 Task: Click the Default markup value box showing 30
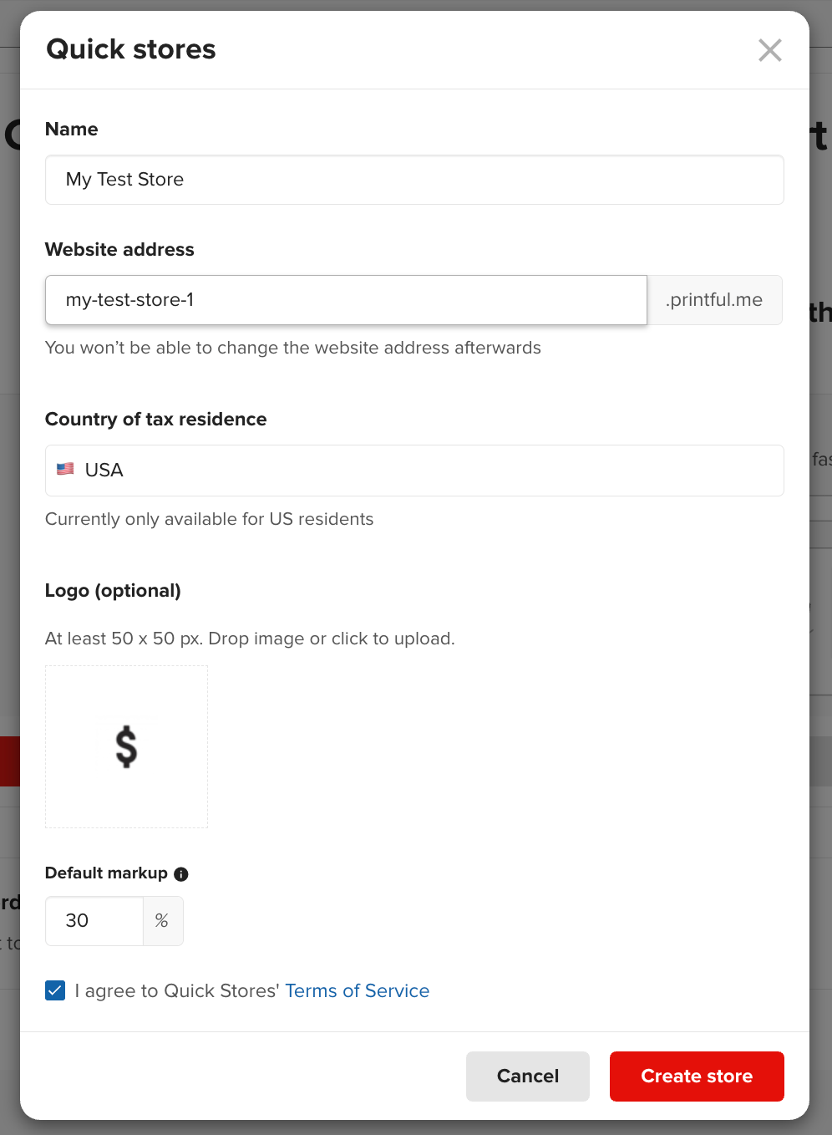[x=94, y=921]
